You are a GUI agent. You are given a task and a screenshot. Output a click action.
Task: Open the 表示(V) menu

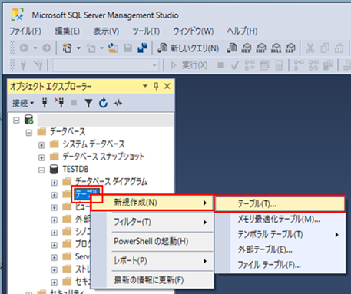point(106,31)
